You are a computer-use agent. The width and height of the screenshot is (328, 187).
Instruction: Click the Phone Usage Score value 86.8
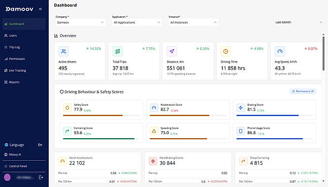pyautogui.click(x=251, y=133)
